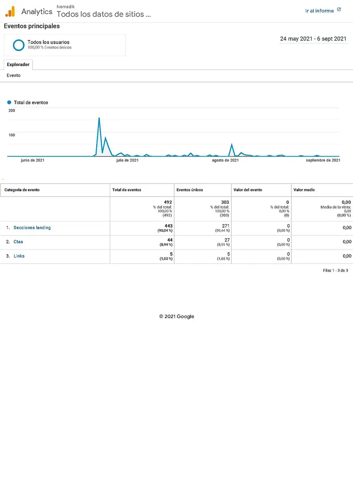Image resolution: width=353 pixels, height=499 pixels.
Task: Click the early August peak on the chart
Action: [x=232, y=145]
